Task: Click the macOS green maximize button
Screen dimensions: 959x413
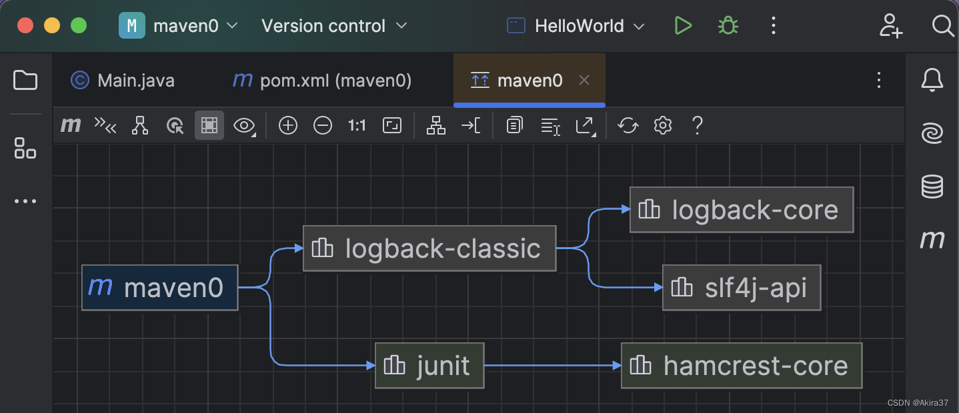Action: click(79, 26)
